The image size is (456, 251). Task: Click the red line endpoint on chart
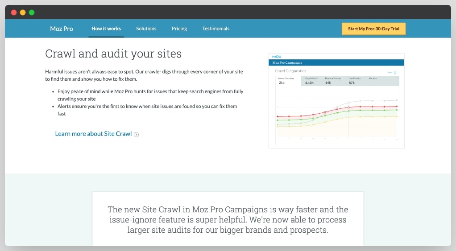pyautogui.click(x=397, y=106)
